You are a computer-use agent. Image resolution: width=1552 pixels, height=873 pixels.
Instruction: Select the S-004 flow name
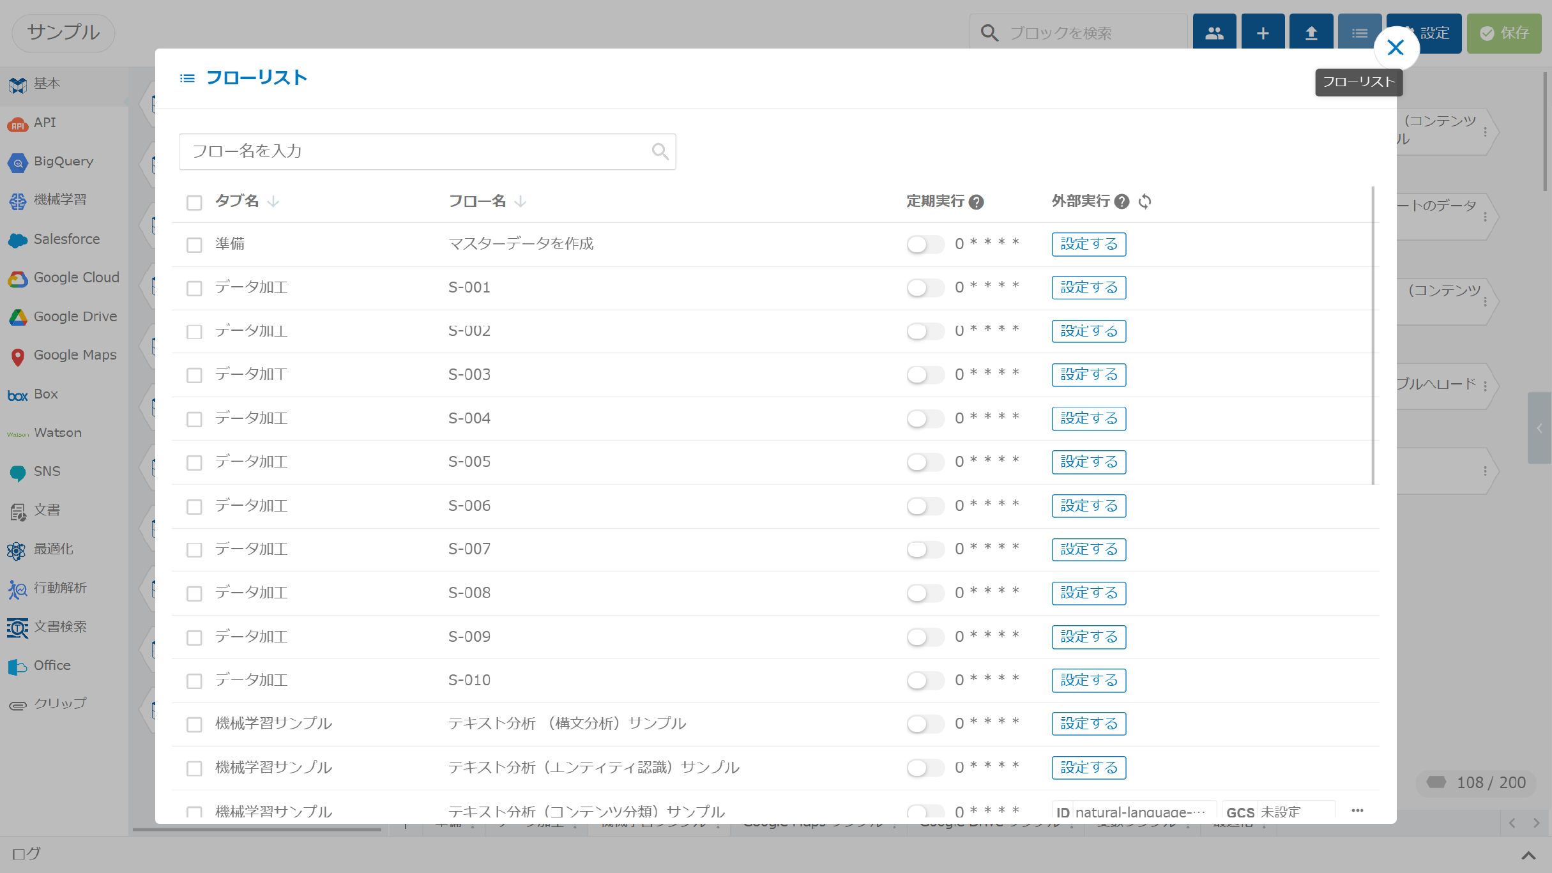tap(469, 418)
